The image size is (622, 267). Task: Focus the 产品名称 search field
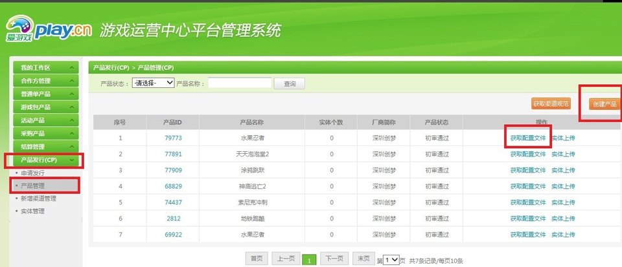[240, 83]
